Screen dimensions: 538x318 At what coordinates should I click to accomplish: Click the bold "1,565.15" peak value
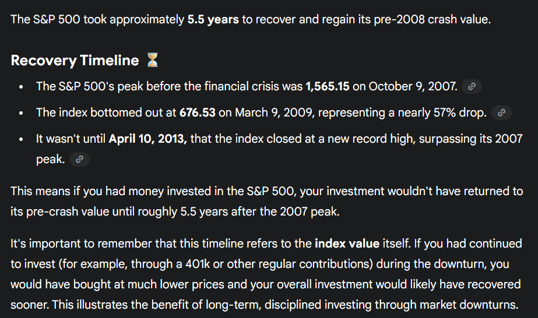(327, 87)
